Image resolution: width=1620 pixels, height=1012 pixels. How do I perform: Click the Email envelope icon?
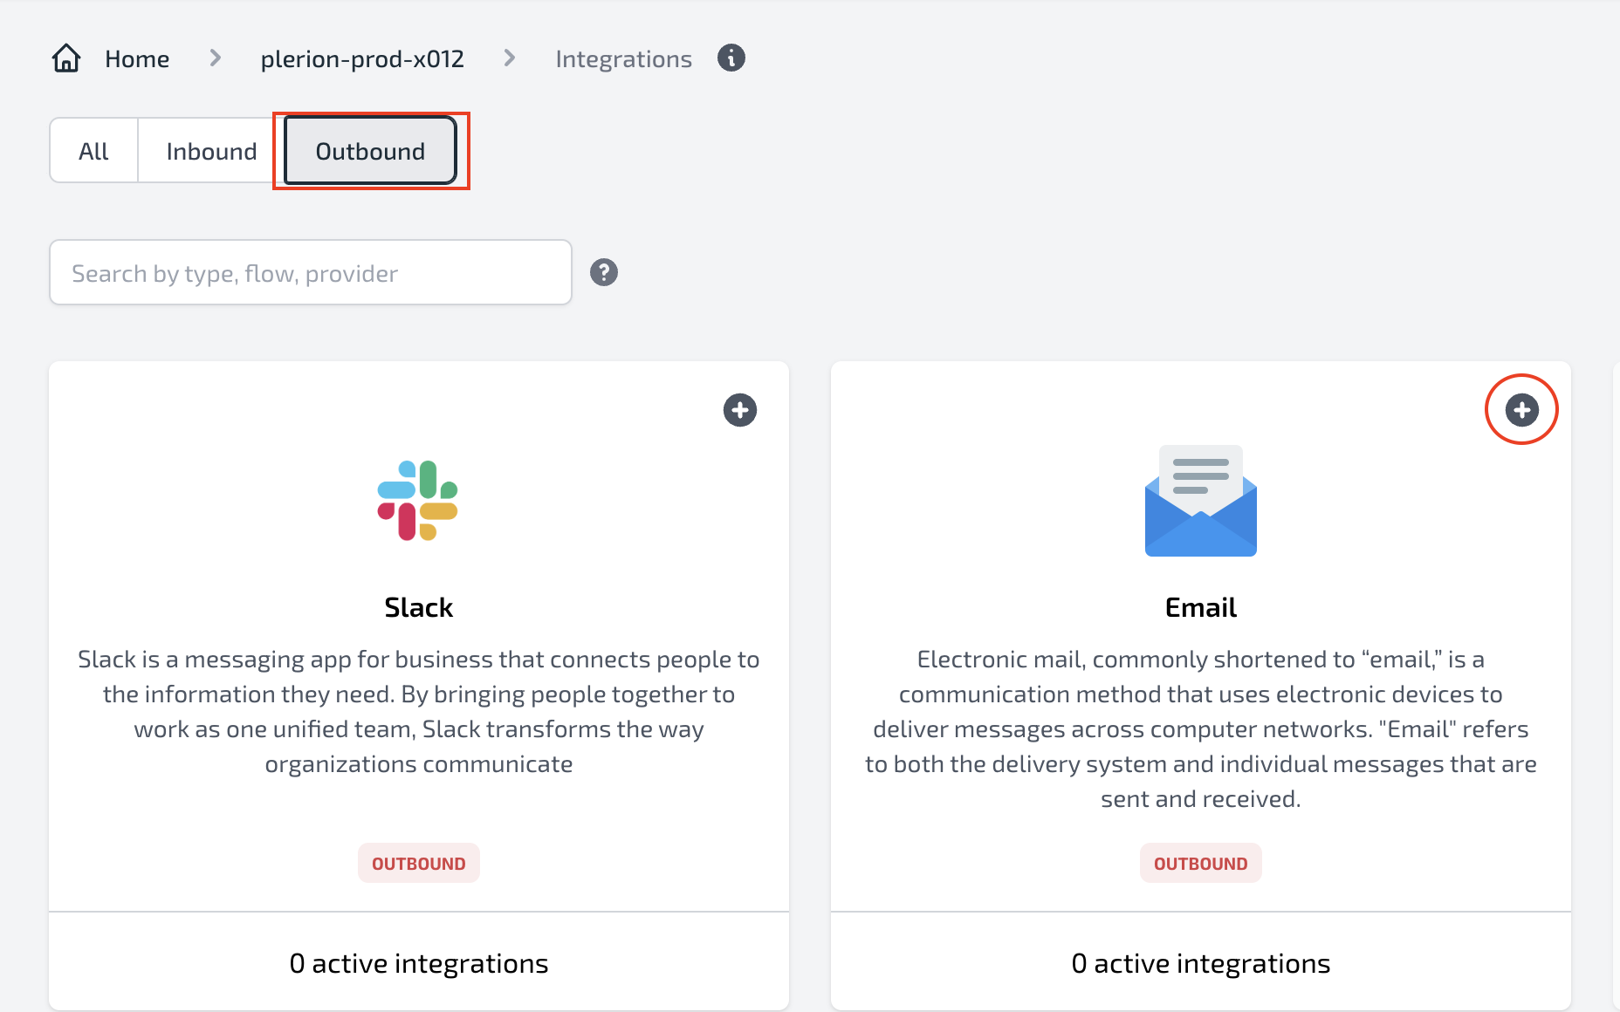(1201, 501)
